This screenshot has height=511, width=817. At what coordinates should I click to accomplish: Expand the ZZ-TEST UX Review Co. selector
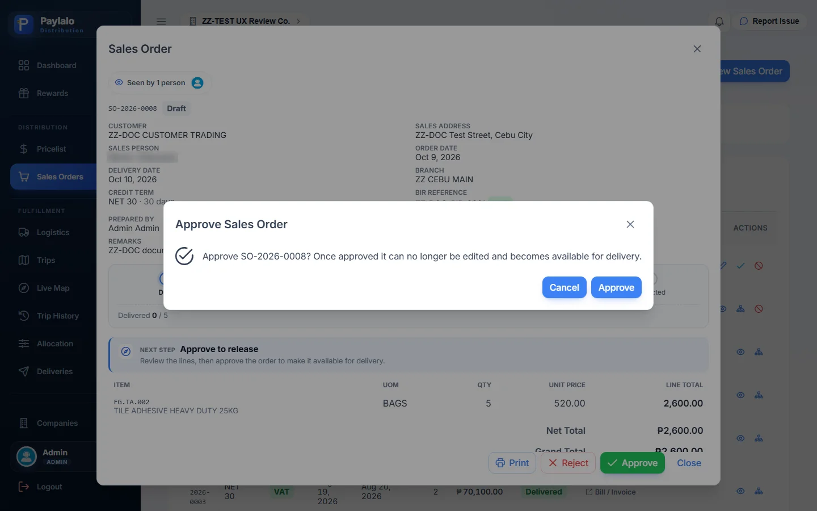coord(246,21)
